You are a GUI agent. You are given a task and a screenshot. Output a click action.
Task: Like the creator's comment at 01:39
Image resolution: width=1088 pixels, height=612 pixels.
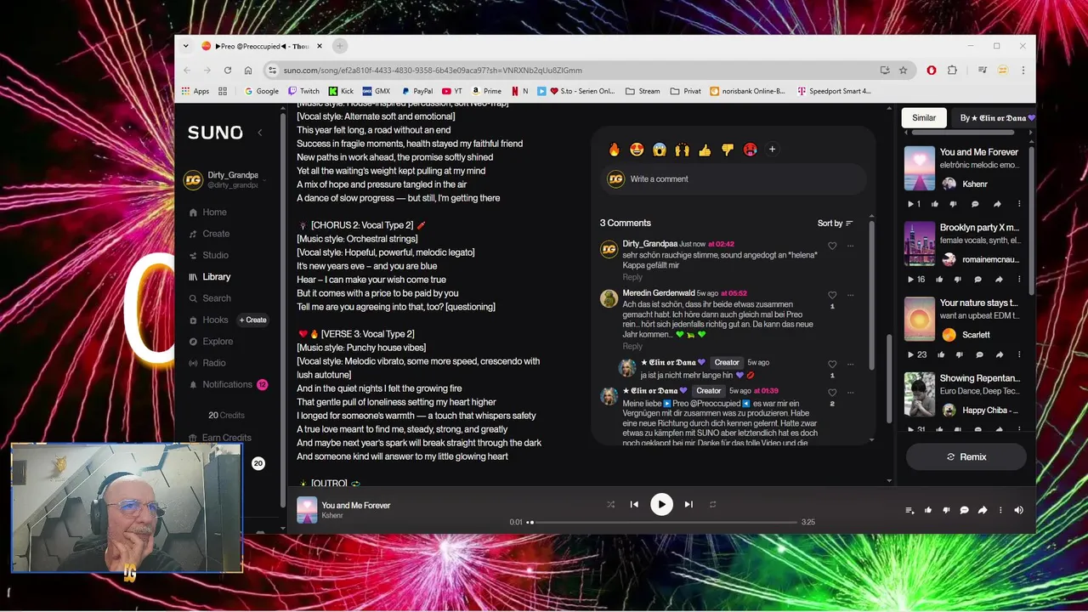coord(832,393)
